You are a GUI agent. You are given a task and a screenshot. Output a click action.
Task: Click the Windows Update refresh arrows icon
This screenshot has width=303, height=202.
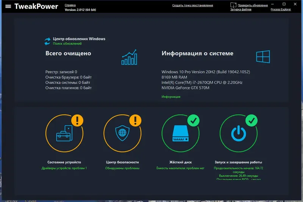point(48,41)
